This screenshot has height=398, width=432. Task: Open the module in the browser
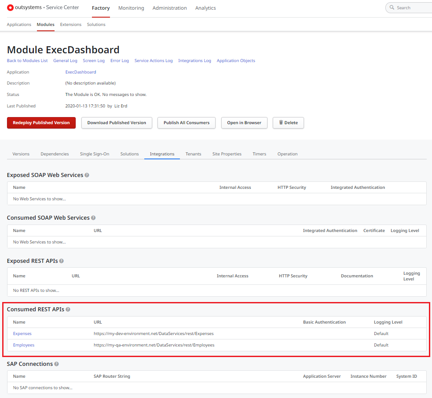click(x=244, y=123)
